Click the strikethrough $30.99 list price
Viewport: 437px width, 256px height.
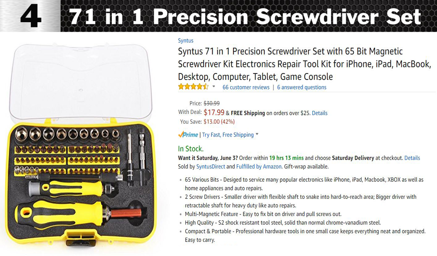(212, 103)
